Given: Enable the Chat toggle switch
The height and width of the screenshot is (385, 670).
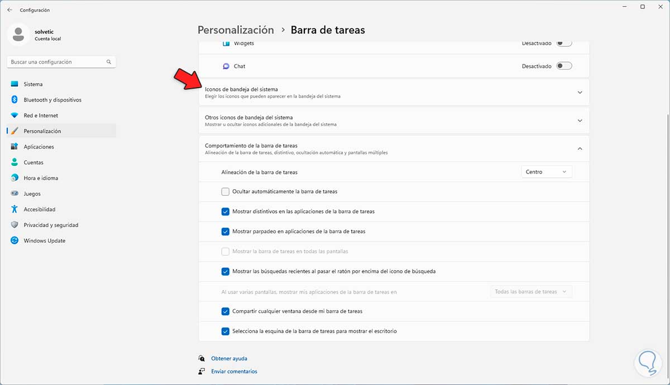Looking at the screenshot, I should [x=564, y=66].
